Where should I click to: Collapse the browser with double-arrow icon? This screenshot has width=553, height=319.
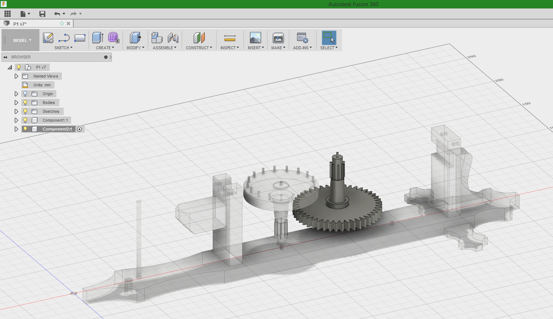5,57
